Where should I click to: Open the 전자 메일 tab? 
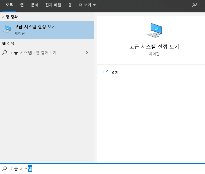coord(53,5)
